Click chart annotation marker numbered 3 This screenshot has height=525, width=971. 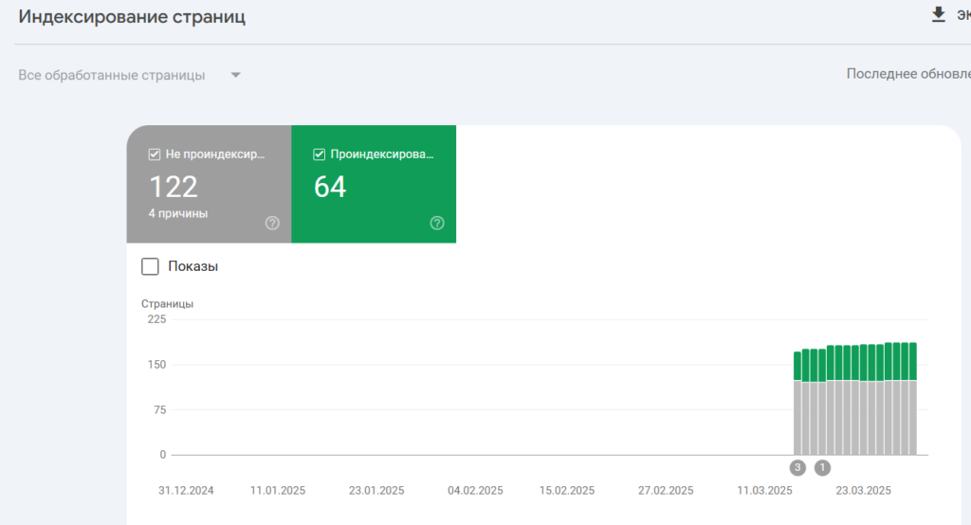point(797,467)
